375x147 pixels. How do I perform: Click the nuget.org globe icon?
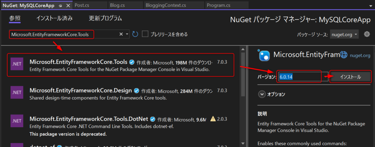pos(344,55)
